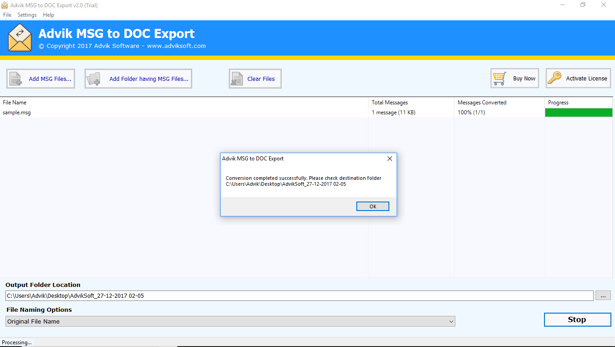Viewport: 615px width, 347px height.
Task: Restore down the Advik application window
Action: [x=583, y=5]
